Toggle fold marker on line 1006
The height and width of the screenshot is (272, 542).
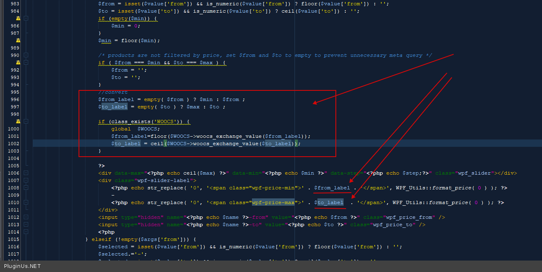point(26,173)
